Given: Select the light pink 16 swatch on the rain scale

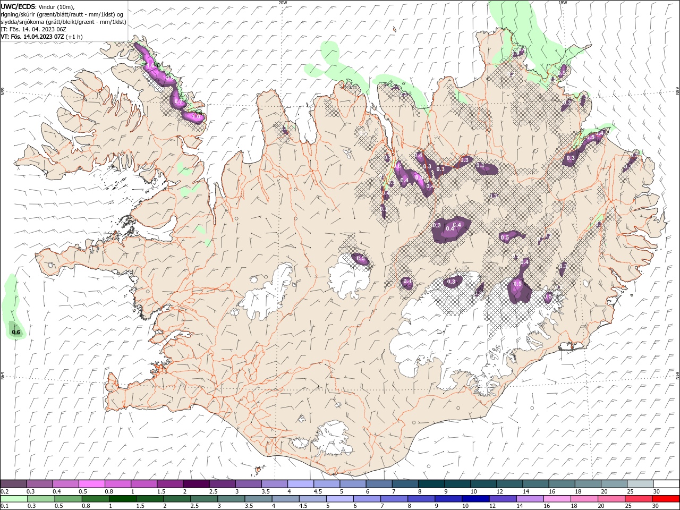Looking at the screenshot, I should coord(557,499).
